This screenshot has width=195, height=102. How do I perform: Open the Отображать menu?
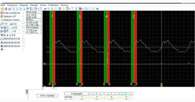point(53,5)
